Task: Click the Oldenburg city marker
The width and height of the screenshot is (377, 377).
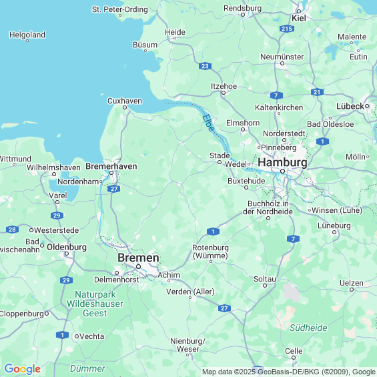Action: click(67, 254)
